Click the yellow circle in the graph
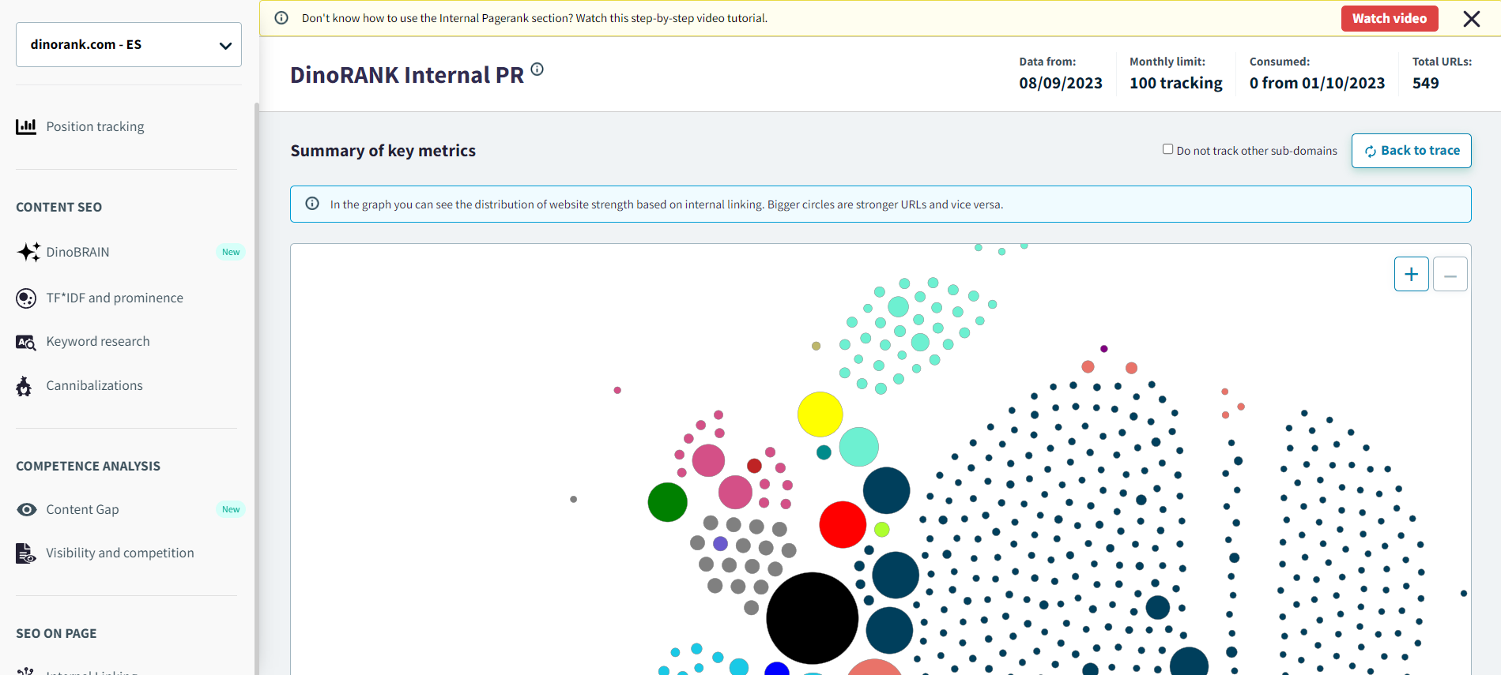The image size is (1501, 675). tap(820, 414)
